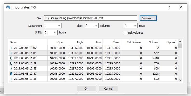Screen dimensions: 191x96
Task: Enable the Tick volumes checkbox
Action: [125, 33]
